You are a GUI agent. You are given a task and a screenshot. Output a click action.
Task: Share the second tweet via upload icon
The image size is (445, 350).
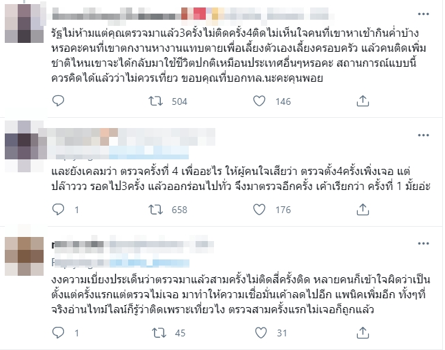click(x=363, y=209)
